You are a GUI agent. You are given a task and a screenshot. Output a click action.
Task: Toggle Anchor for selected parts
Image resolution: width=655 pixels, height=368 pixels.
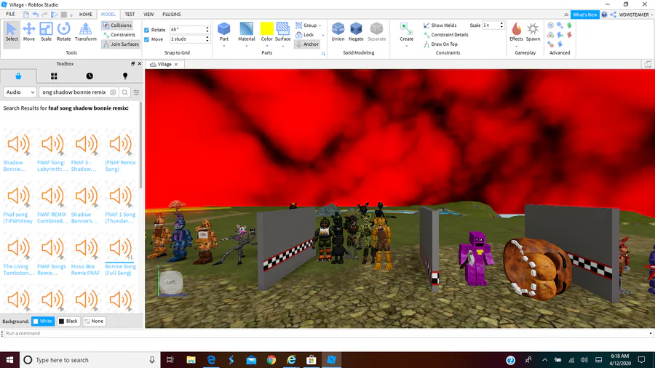tap(307, 44)
